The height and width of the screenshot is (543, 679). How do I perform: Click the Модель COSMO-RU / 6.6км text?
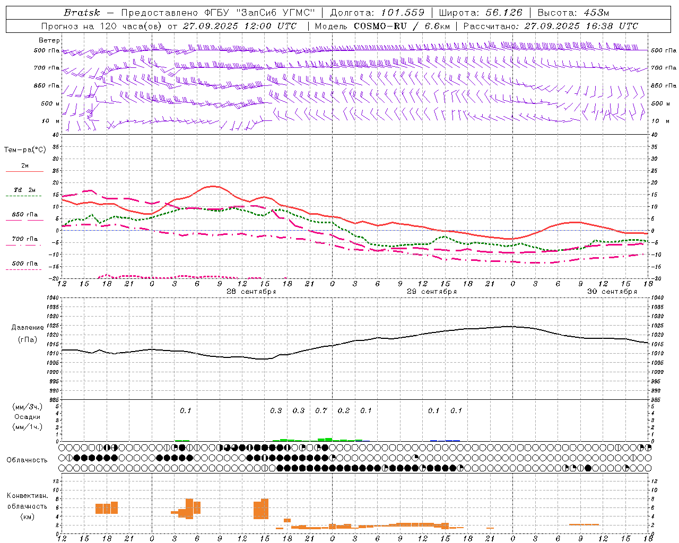tap(382, 26)
